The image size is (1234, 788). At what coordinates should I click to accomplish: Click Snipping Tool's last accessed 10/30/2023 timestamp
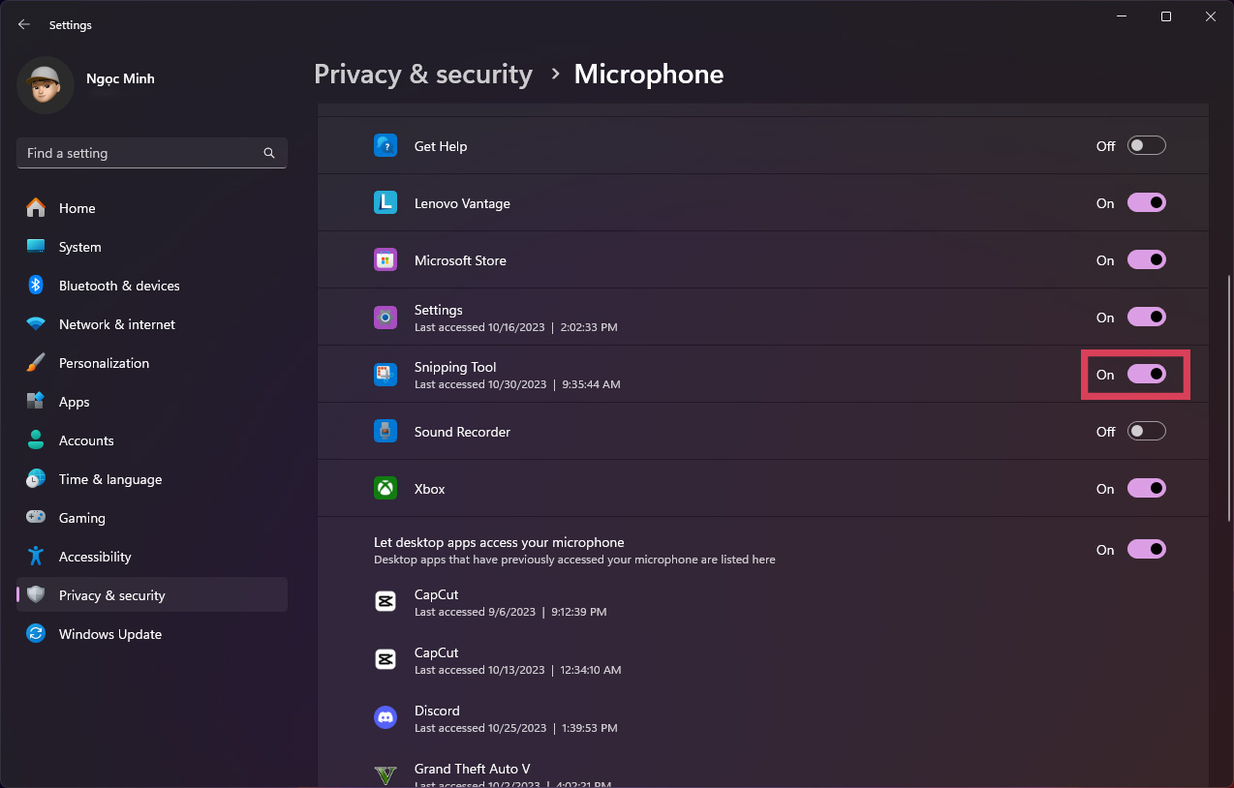tap(517, 384)
